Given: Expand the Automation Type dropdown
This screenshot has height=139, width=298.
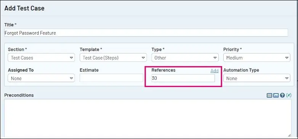Looking at the screenshot, I should coord(257,78).
